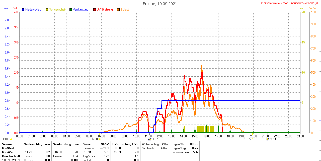Click the sunset icon next to 19:55
This screenshot has width=321, height=161.
253,139
